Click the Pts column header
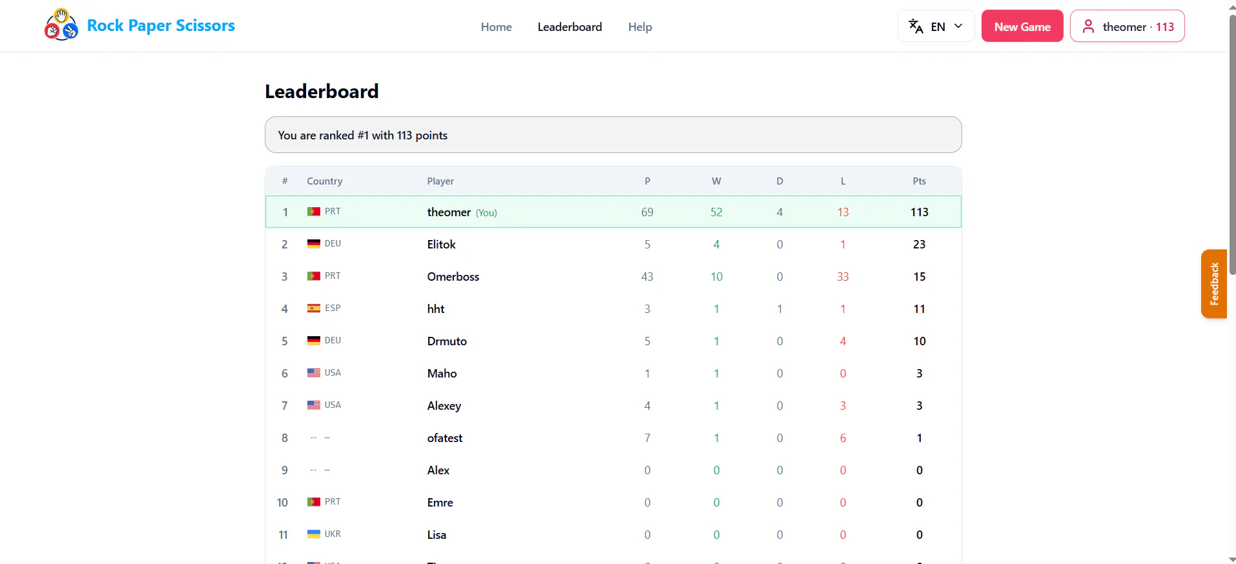The height and width of the screenshot is (564, 1236). pos(919,181)
